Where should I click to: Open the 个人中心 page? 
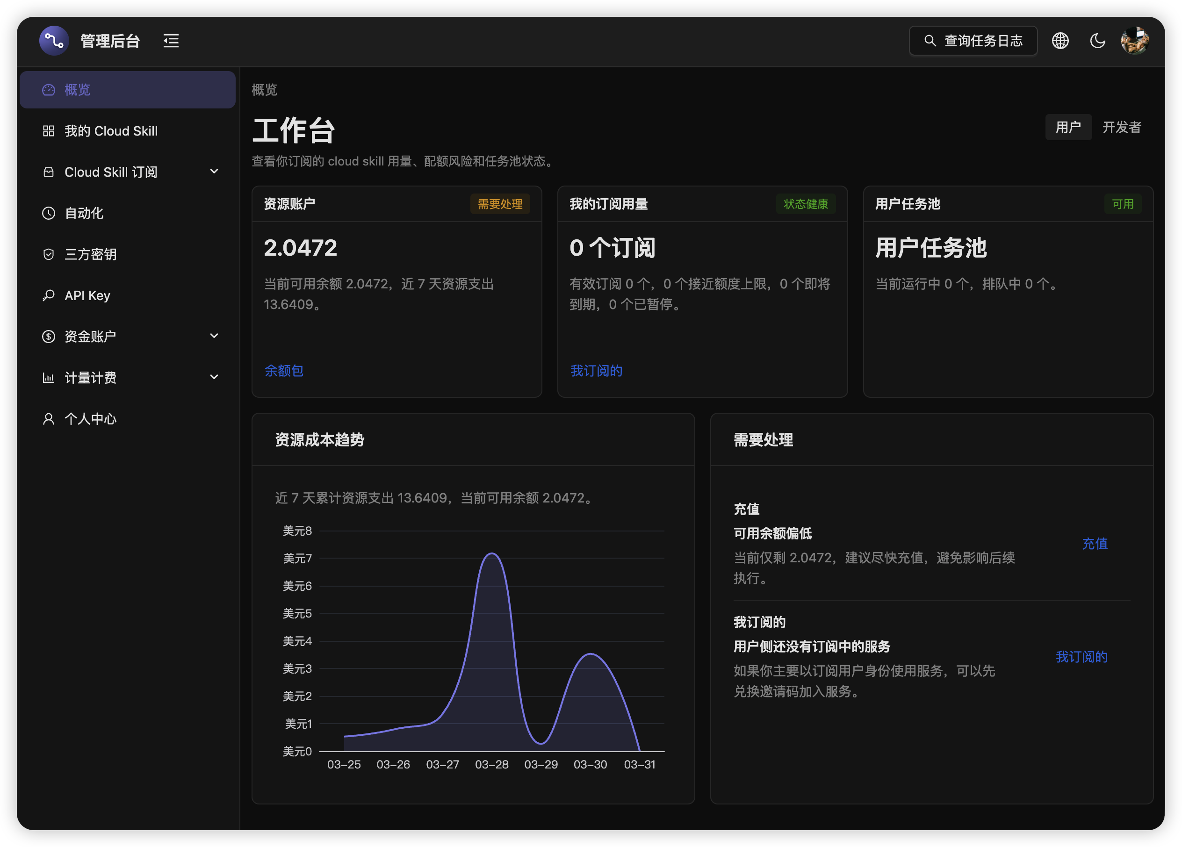coord(90,418)
